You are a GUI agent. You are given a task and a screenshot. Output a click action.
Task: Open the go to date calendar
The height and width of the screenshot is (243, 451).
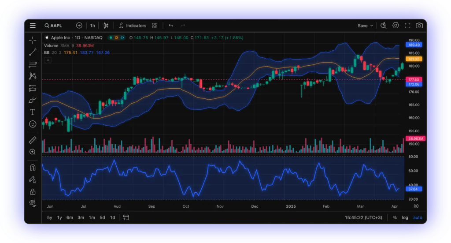pyautogui.click(x=126, y=217)
